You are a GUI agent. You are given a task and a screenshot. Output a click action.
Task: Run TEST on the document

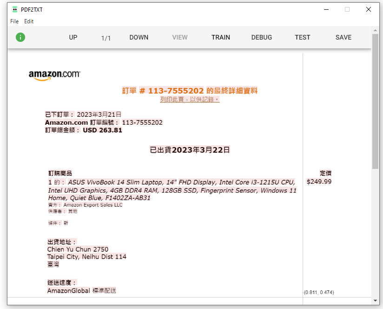click(x=303, y=37)
